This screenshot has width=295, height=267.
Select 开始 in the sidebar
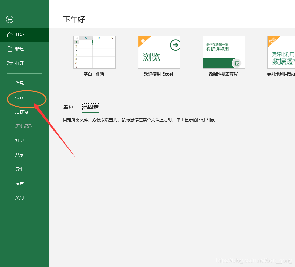click(x=24, y=35)
